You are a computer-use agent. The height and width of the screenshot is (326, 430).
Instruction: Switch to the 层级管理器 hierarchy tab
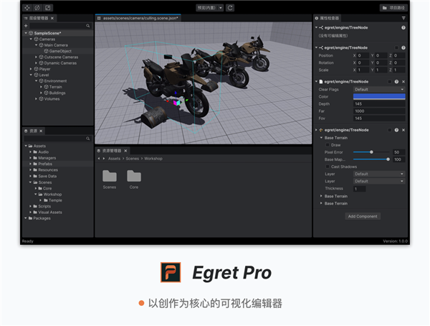pos(39,18)
